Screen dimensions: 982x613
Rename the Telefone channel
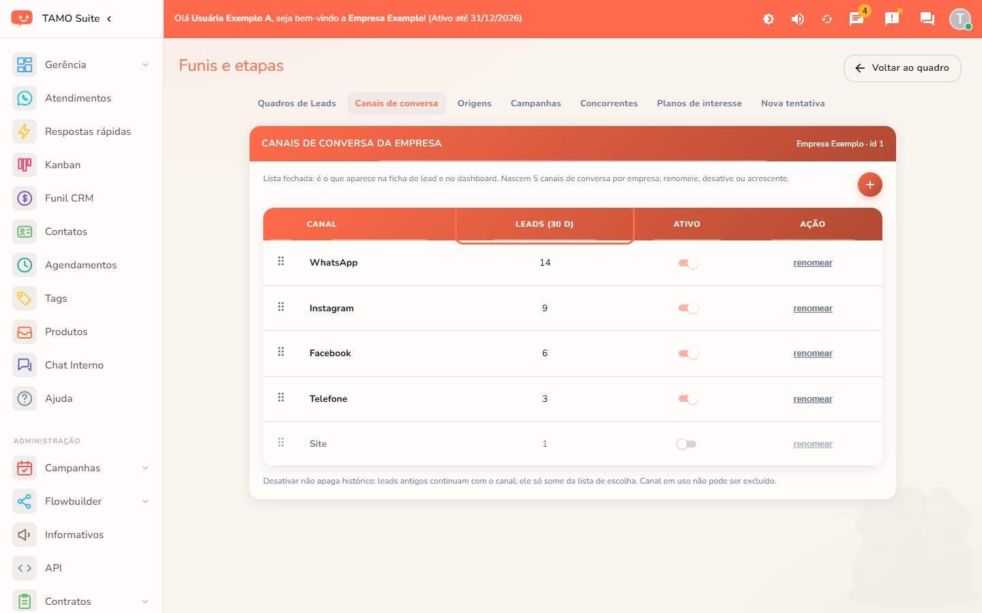pos(813,399)
